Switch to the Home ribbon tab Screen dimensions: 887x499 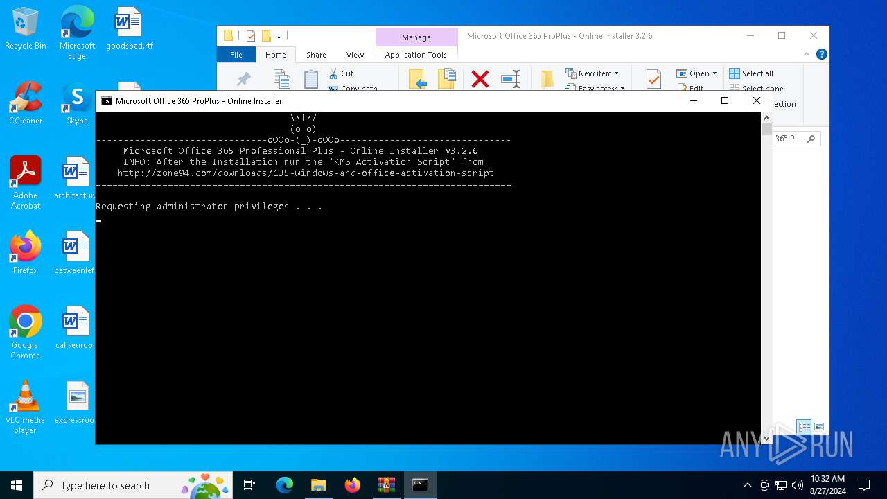[x=275, y=55]
